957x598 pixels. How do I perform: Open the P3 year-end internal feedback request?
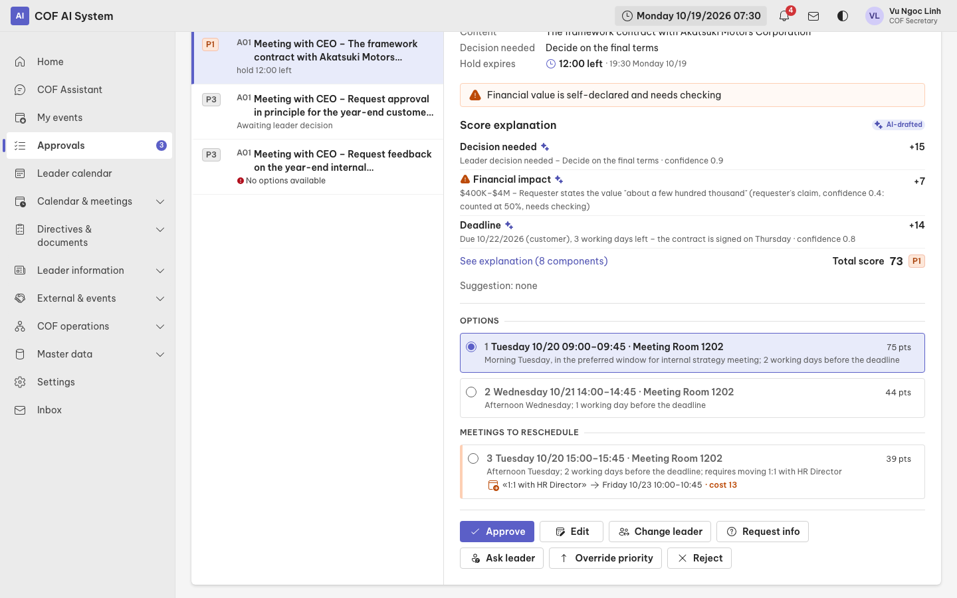(x=318, y=167)
